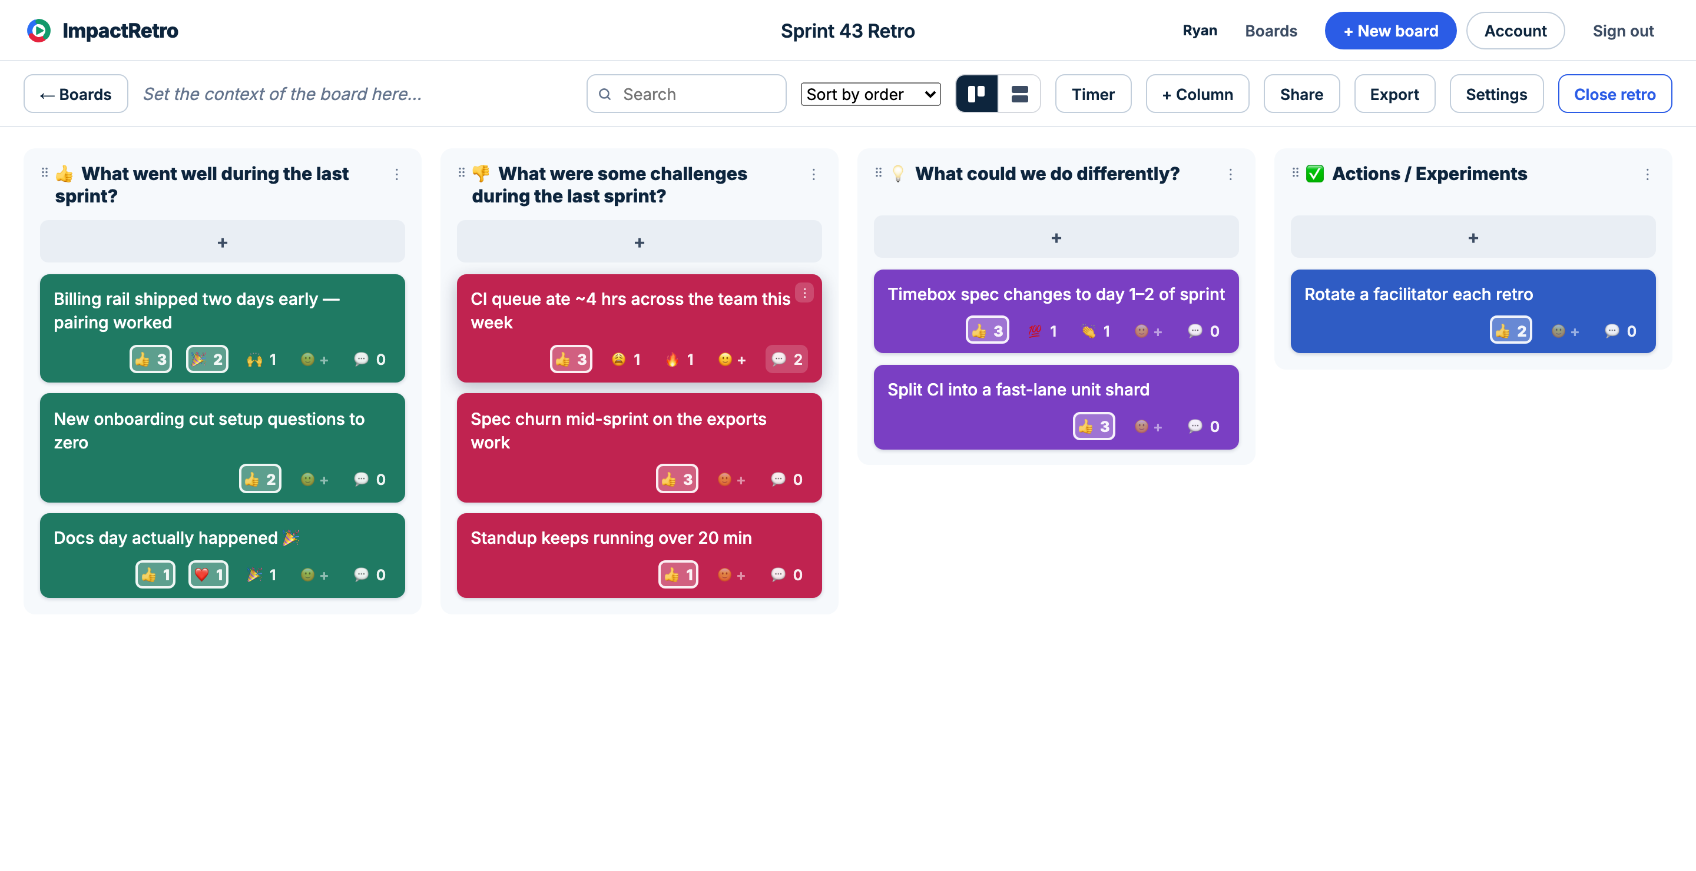Toggle thumbs-up vote on Standup keeps running card
The image size is (1696, 871).
(678, 574)
